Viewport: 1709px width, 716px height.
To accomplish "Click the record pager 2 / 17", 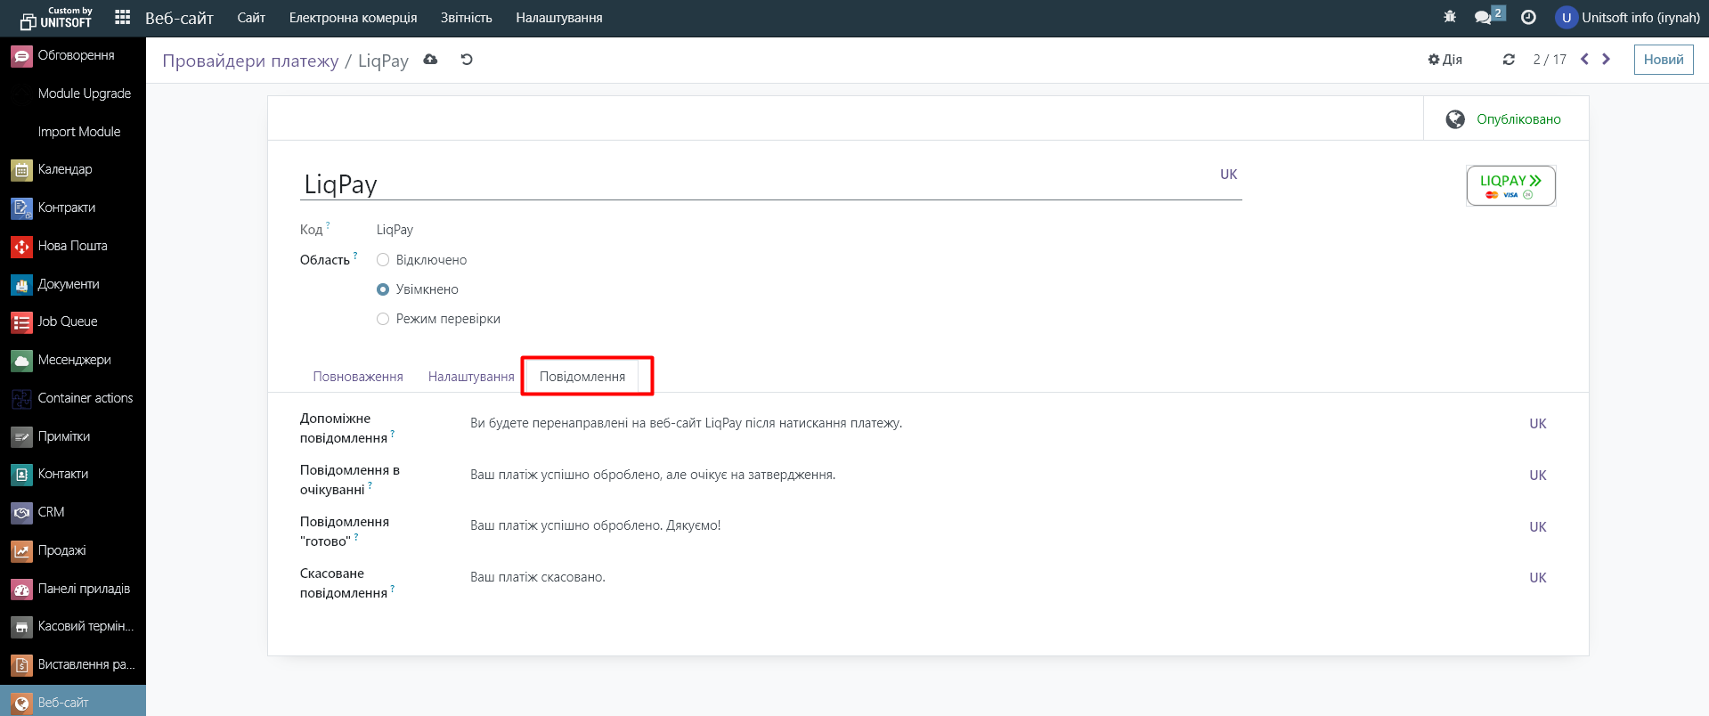I will 1550,60.
